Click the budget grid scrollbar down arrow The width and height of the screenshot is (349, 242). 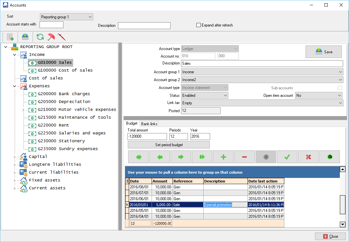coord(342,225)
